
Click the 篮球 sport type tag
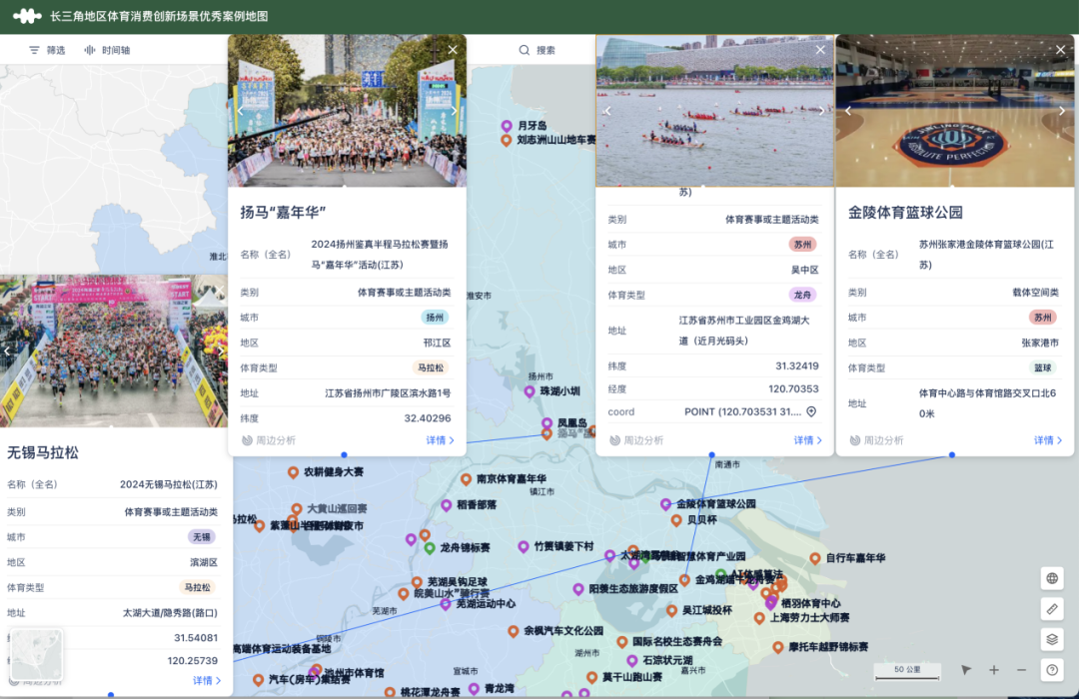click(x=1042, y=368)
